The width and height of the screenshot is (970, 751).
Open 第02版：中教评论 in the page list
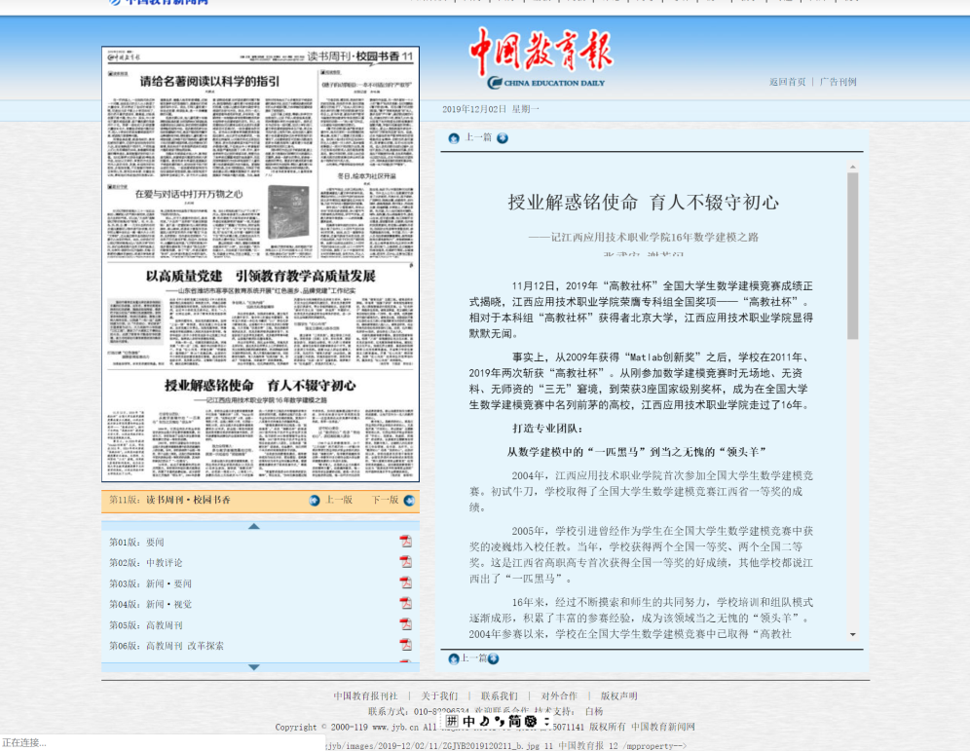(146, 562)
